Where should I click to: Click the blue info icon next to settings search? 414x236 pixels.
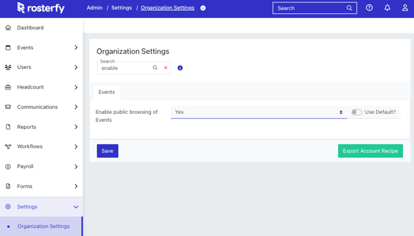point(180,68)
